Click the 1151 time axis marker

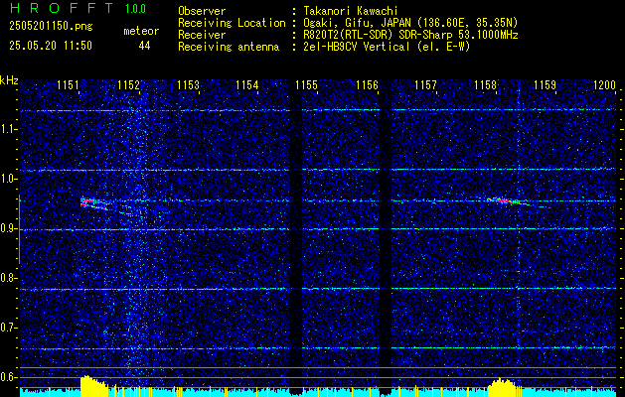pyautogui.click(x=68, y=84)
